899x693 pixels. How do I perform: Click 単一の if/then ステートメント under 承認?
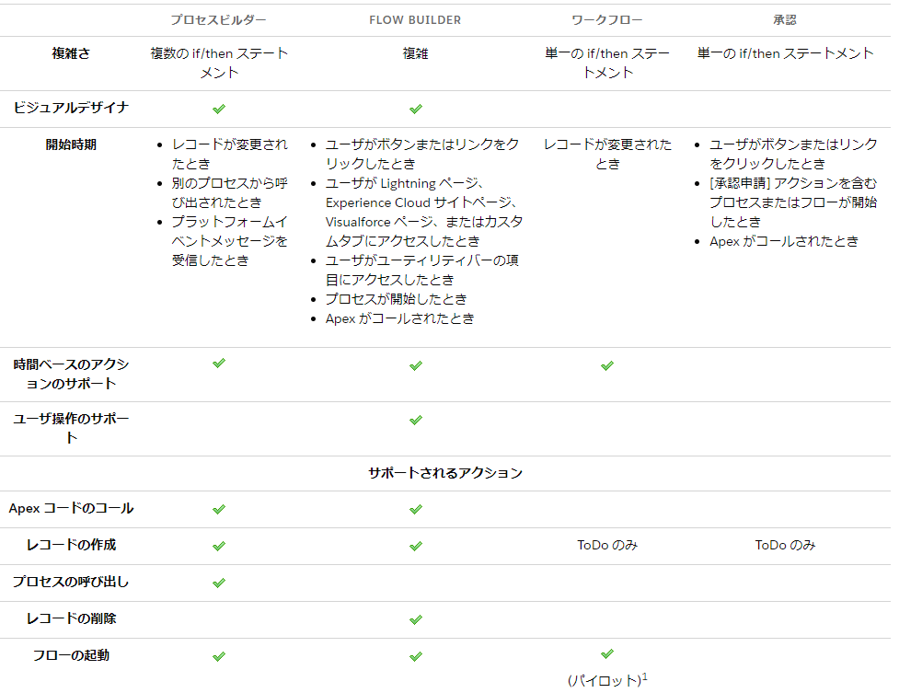(x=785, y=53)
